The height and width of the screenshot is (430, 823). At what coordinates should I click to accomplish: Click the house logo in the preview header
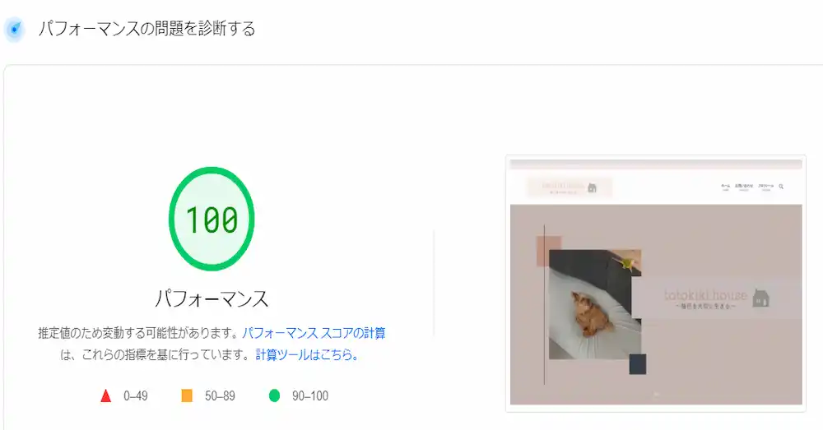click(x=592, y=188)
